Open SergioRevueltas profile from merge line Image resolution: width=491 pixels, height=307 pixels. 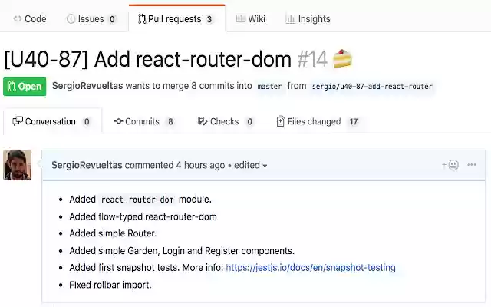87,86
